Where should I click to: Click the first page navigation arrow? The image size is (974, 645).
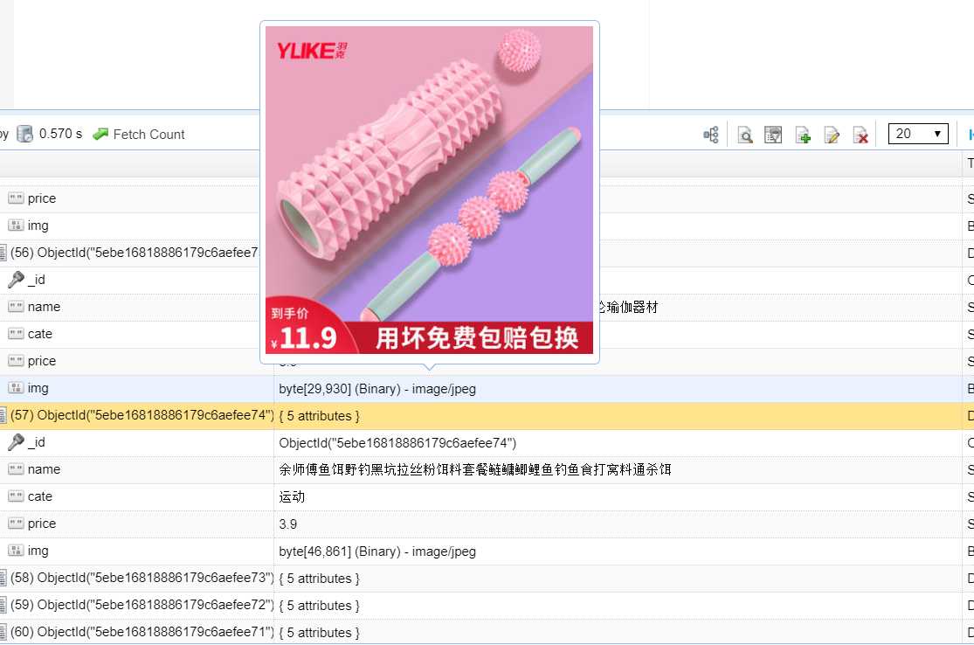click(970, 135)
